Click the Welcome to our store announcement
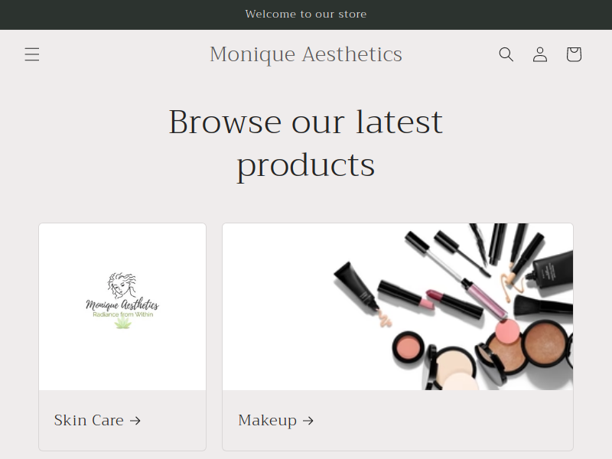 pos(306,14)
